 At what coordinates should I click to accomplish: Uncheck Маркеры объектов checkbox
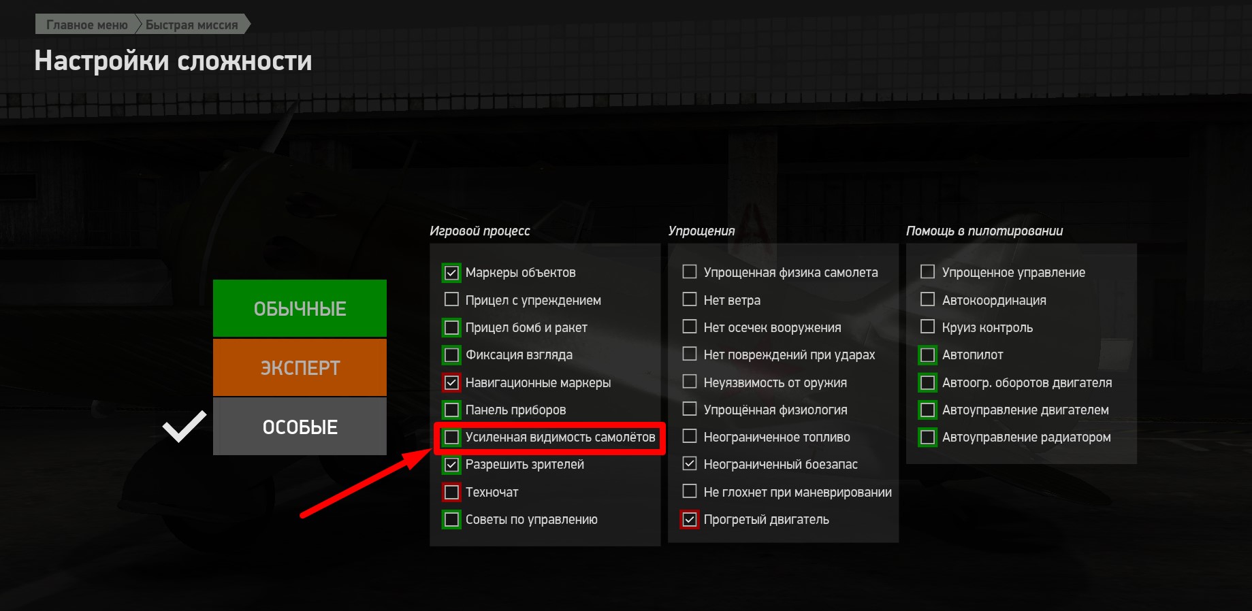pyautogui.click(x=451, y=273)
